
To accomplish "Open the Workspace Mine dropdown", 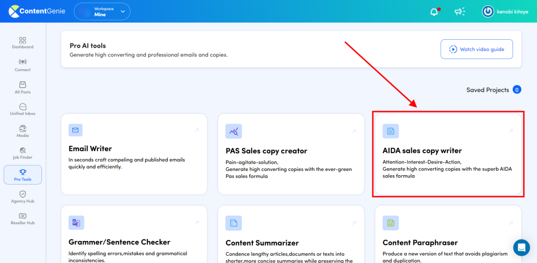I will pyautogui.click(x=102, y=12).
